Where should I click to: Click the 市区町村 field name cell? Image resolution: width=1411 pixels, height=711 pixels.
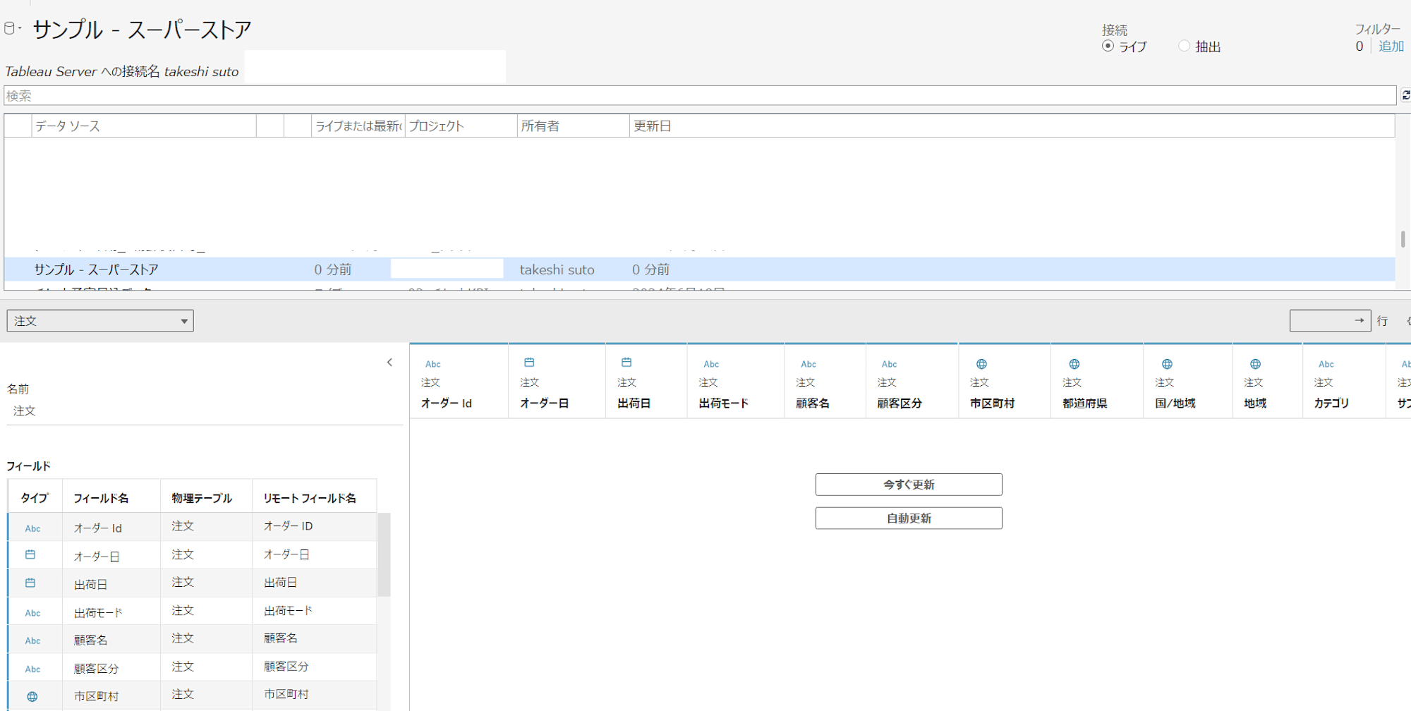tap(111, 695)
